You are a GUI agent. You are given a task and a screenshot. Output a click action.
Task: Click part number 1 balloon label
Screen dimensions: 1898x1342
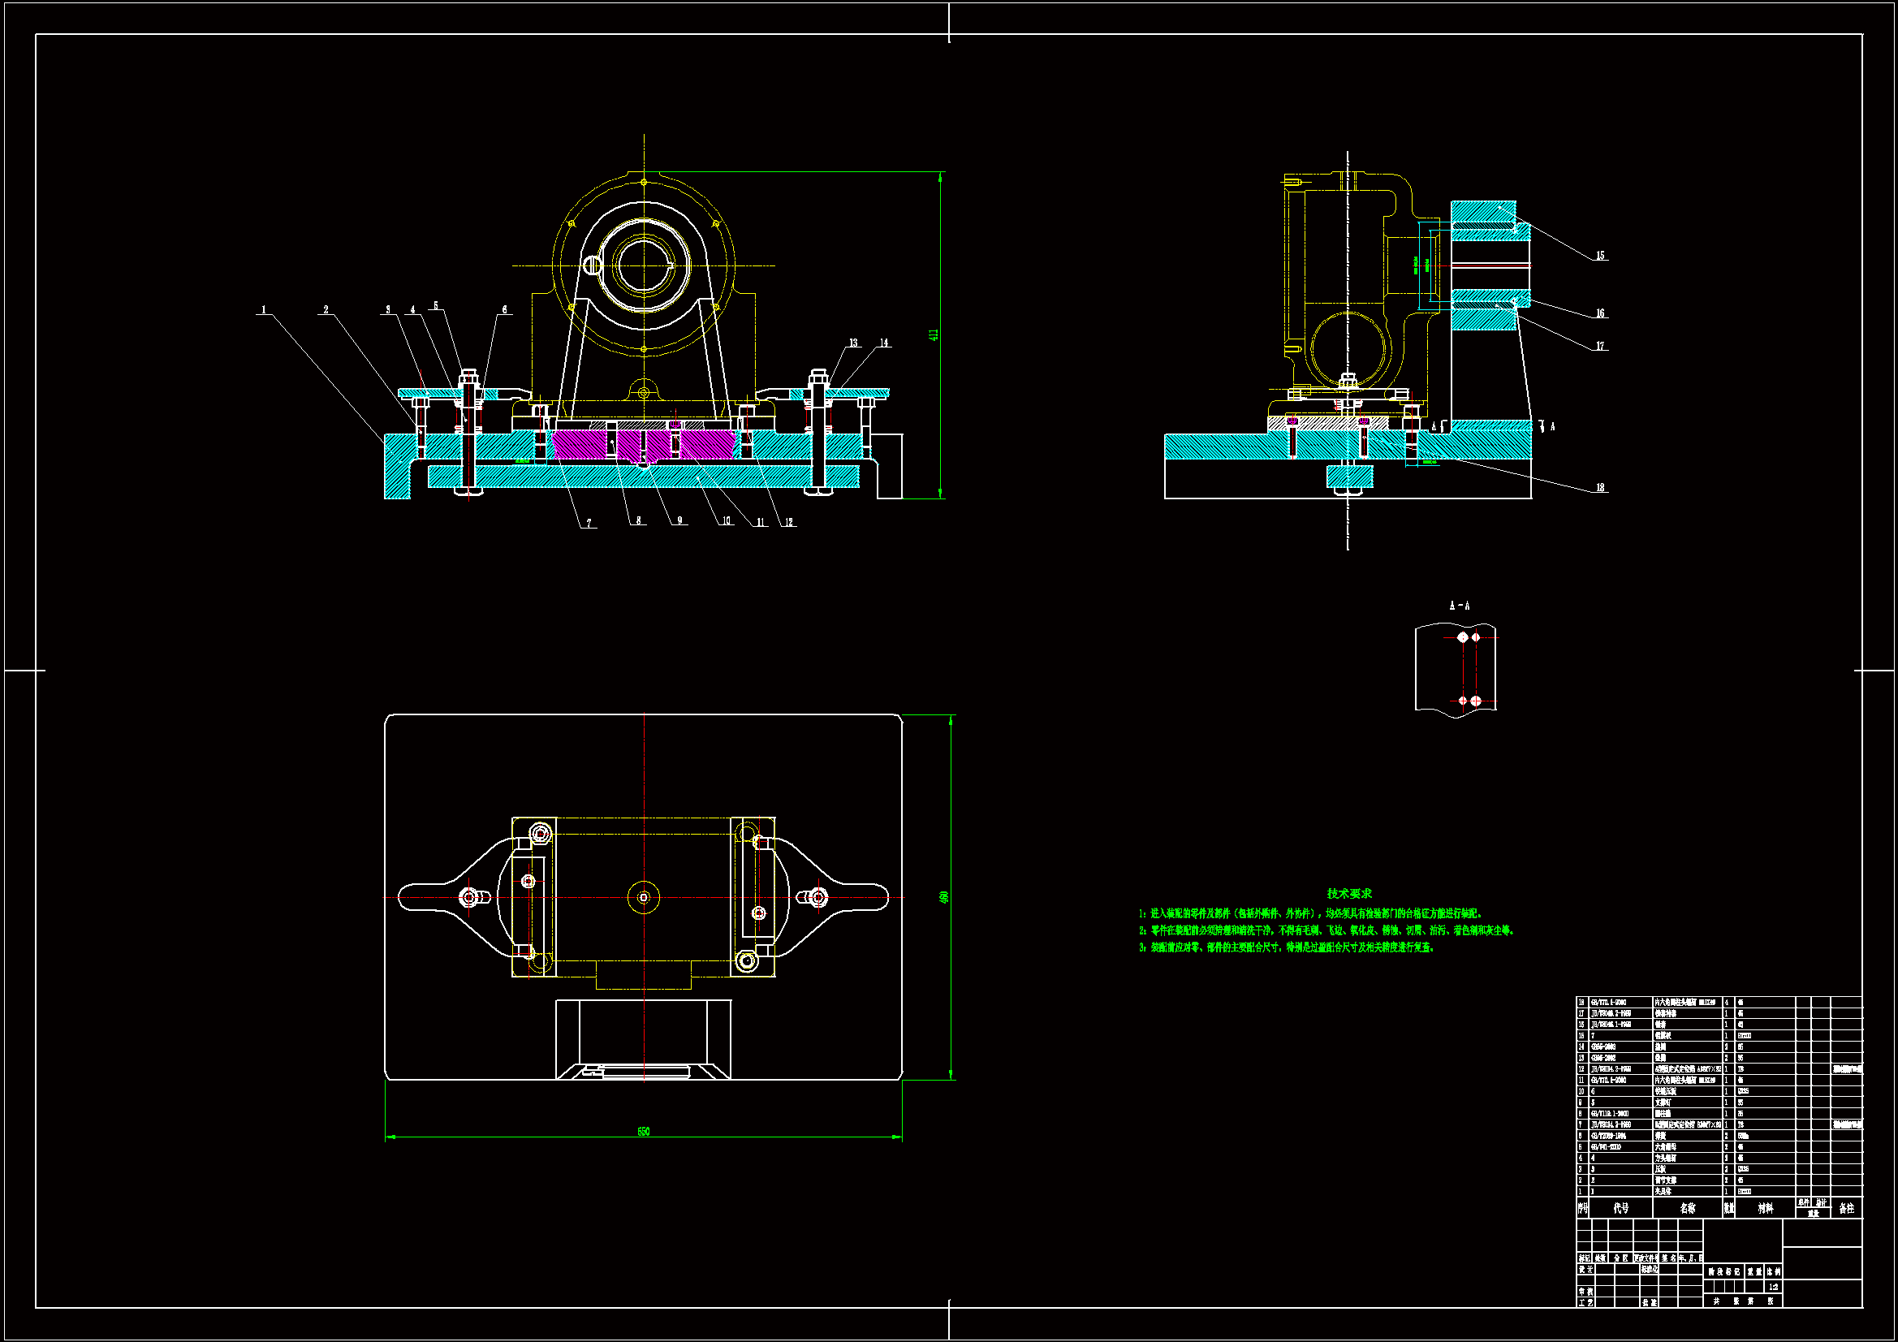tap(264, 310)
